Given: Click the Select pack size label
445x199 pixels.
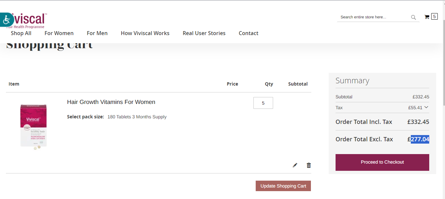Looking at the screenshot, I should pos(85,117).
